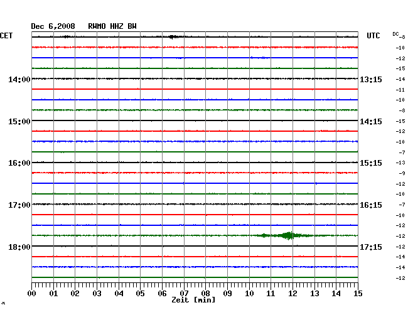This screenshot has width=408, height=310.
Task: Click minute tick label 05
Action: 140,293
